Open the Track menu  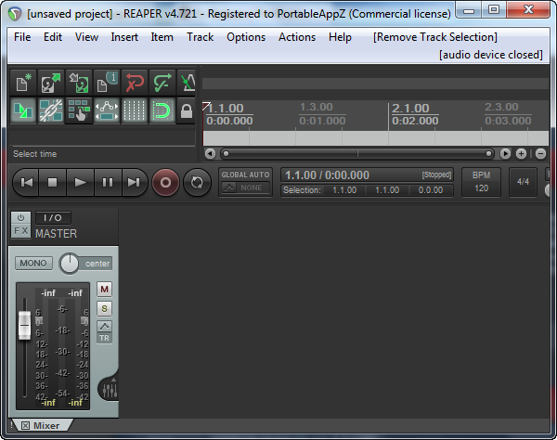pyautogui.click(x=200, y=37)
